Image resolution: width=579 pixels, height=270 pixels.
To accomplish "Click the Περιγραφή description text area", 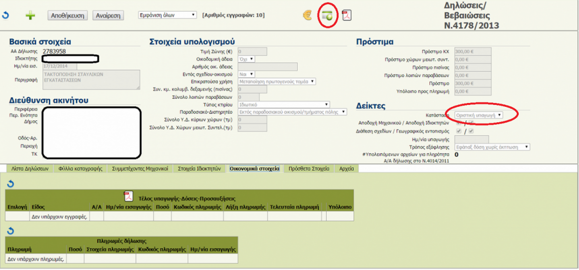I will [x=91, y=79].
